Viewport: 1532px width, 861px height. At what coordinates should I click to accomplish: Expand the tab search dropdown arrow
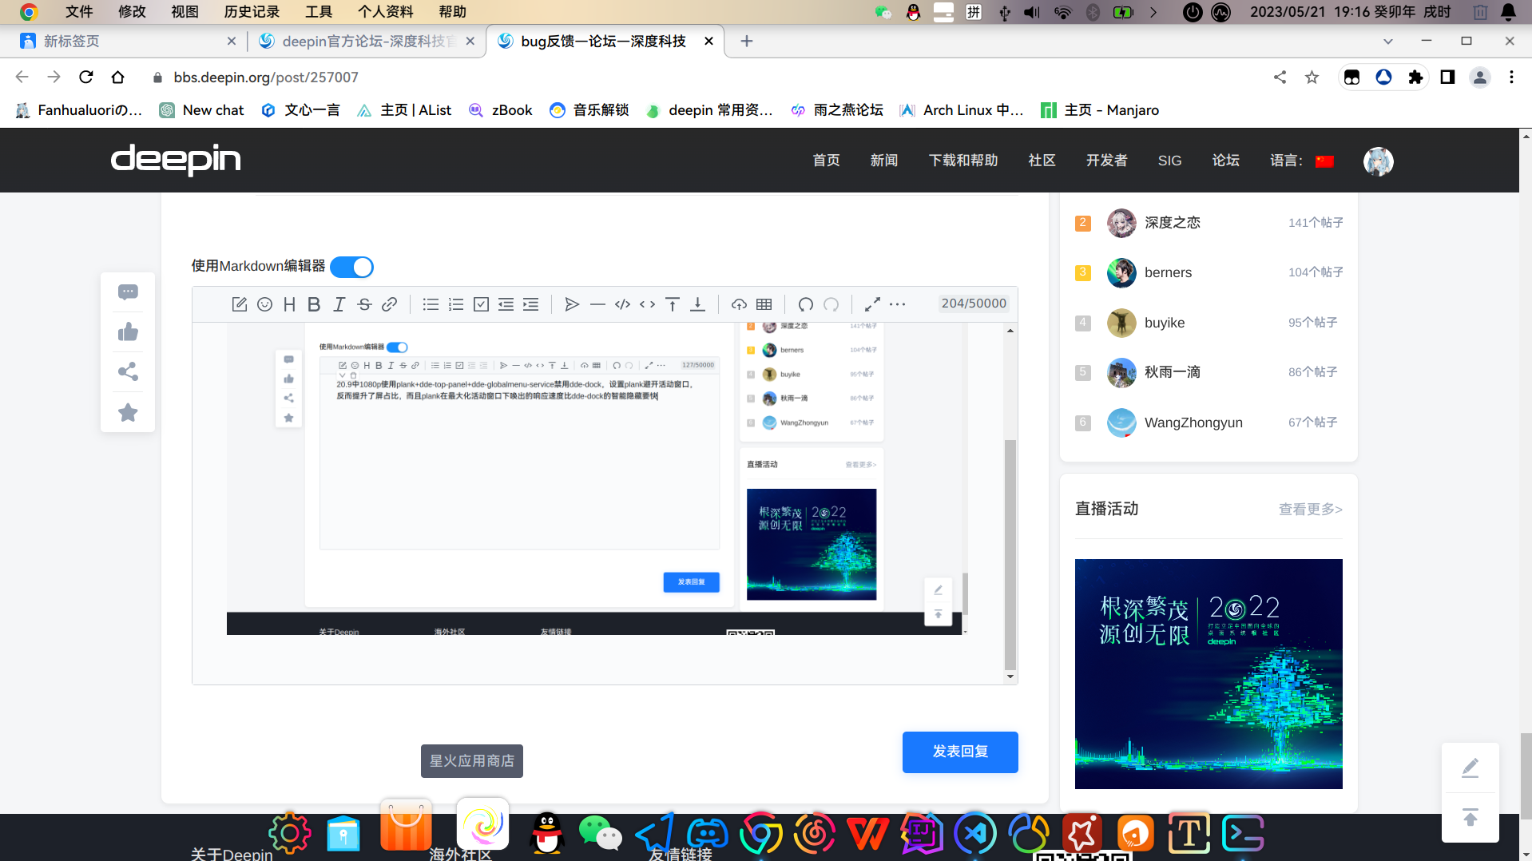(x=1387, y=42)
